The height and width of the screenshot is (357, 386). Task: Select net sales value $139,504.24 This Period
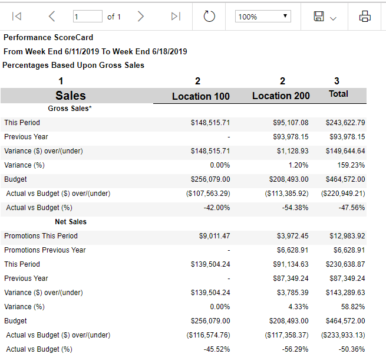(210, 264)
